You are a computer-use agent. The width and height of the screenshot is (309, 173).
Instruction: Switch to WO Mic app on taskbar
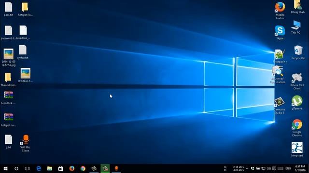(116, 169)
